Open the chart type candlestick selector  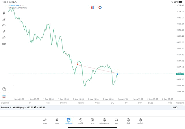[4, 13]
